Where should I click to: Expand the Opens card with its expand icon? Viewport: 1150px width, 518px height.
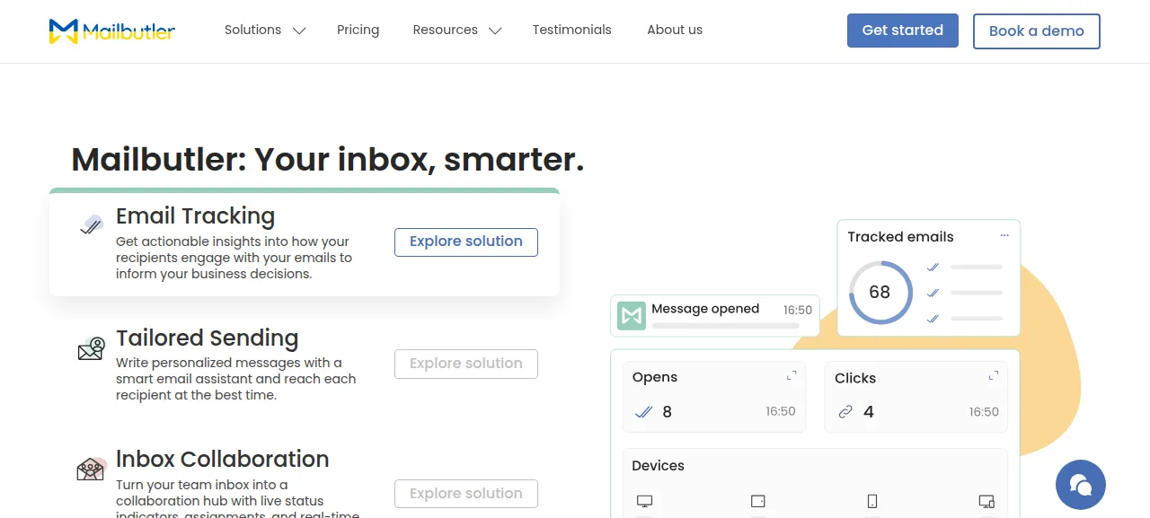pyautogui.click(x=792, y=375)
